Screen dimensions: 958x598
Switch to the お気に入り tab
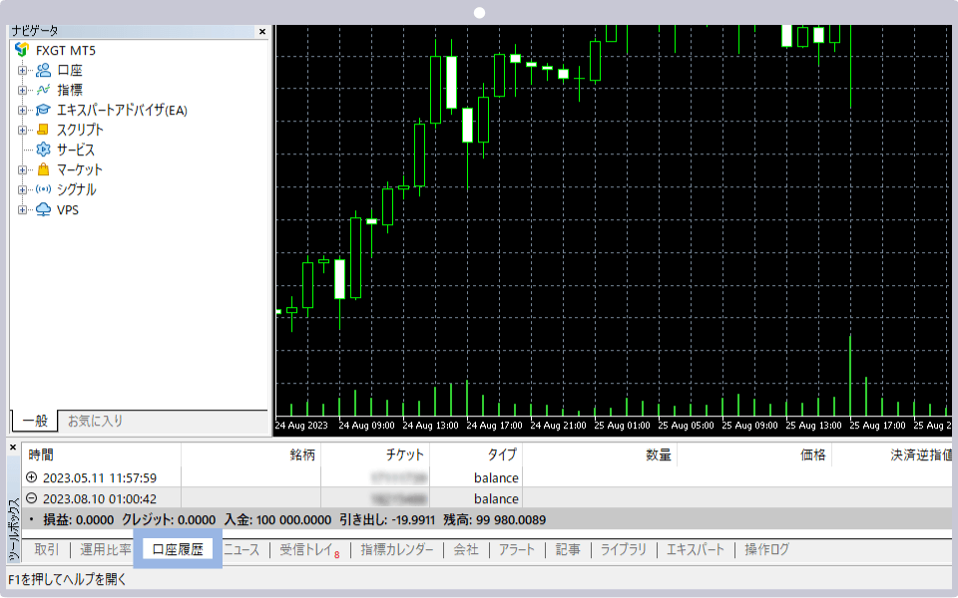pyautogui.click(x=96, y=421)
